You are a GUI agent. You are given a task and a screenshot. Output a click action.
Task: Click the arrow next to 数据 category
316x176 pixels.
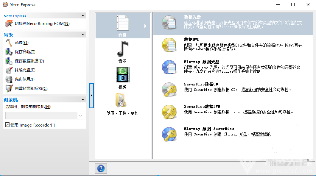[145, 26]
